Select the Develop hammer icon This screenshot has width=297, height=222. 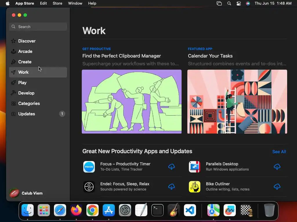(x=13, y=93)
